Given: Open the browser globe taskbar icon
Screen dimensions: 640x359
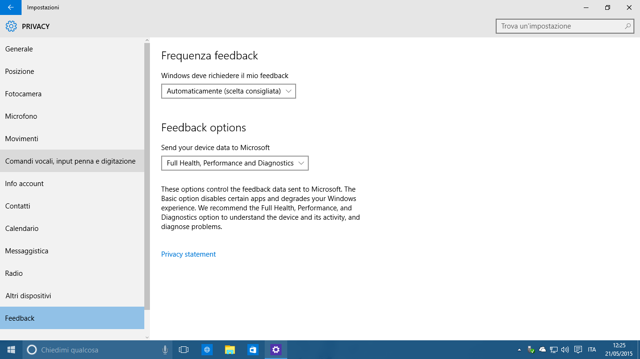Looking at the screenshot, I should pos(207,350).
